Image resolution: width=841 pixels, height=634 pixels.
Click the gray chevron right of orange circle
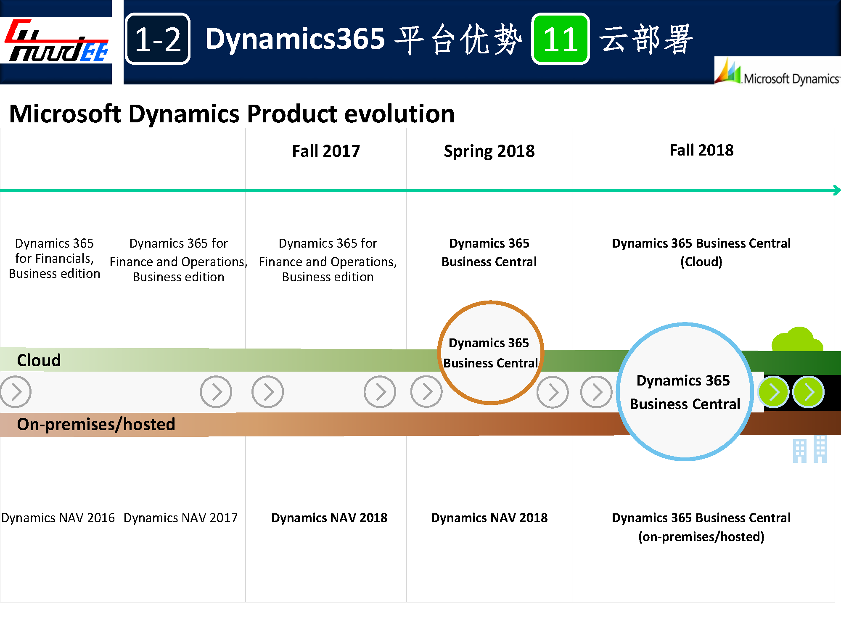coord(553,392)
